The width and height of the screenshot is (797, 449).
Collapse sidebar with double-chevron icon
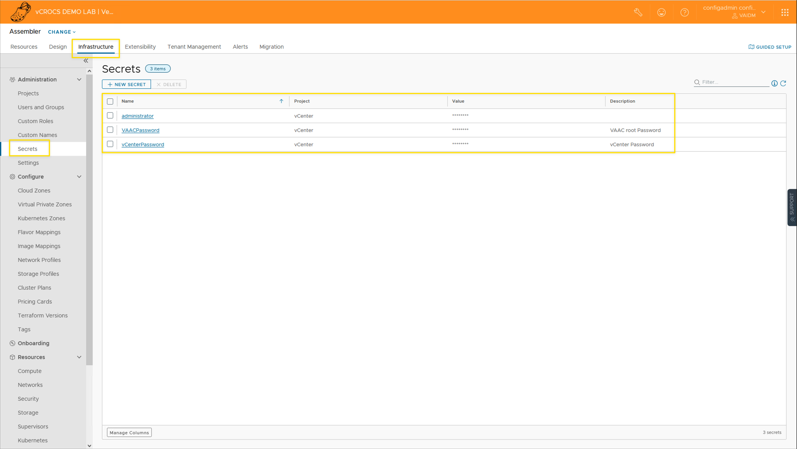pos(86,61)
